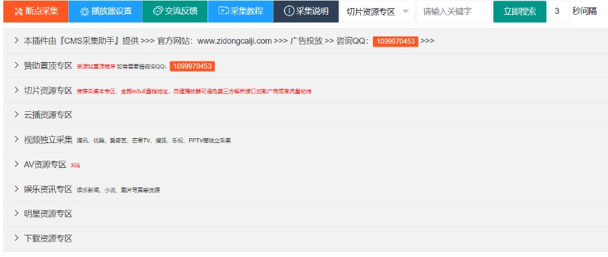Open the 采集教程 tutorial button
The width and height of the screenshot is (608, 257).
click(x=240, y=11)
